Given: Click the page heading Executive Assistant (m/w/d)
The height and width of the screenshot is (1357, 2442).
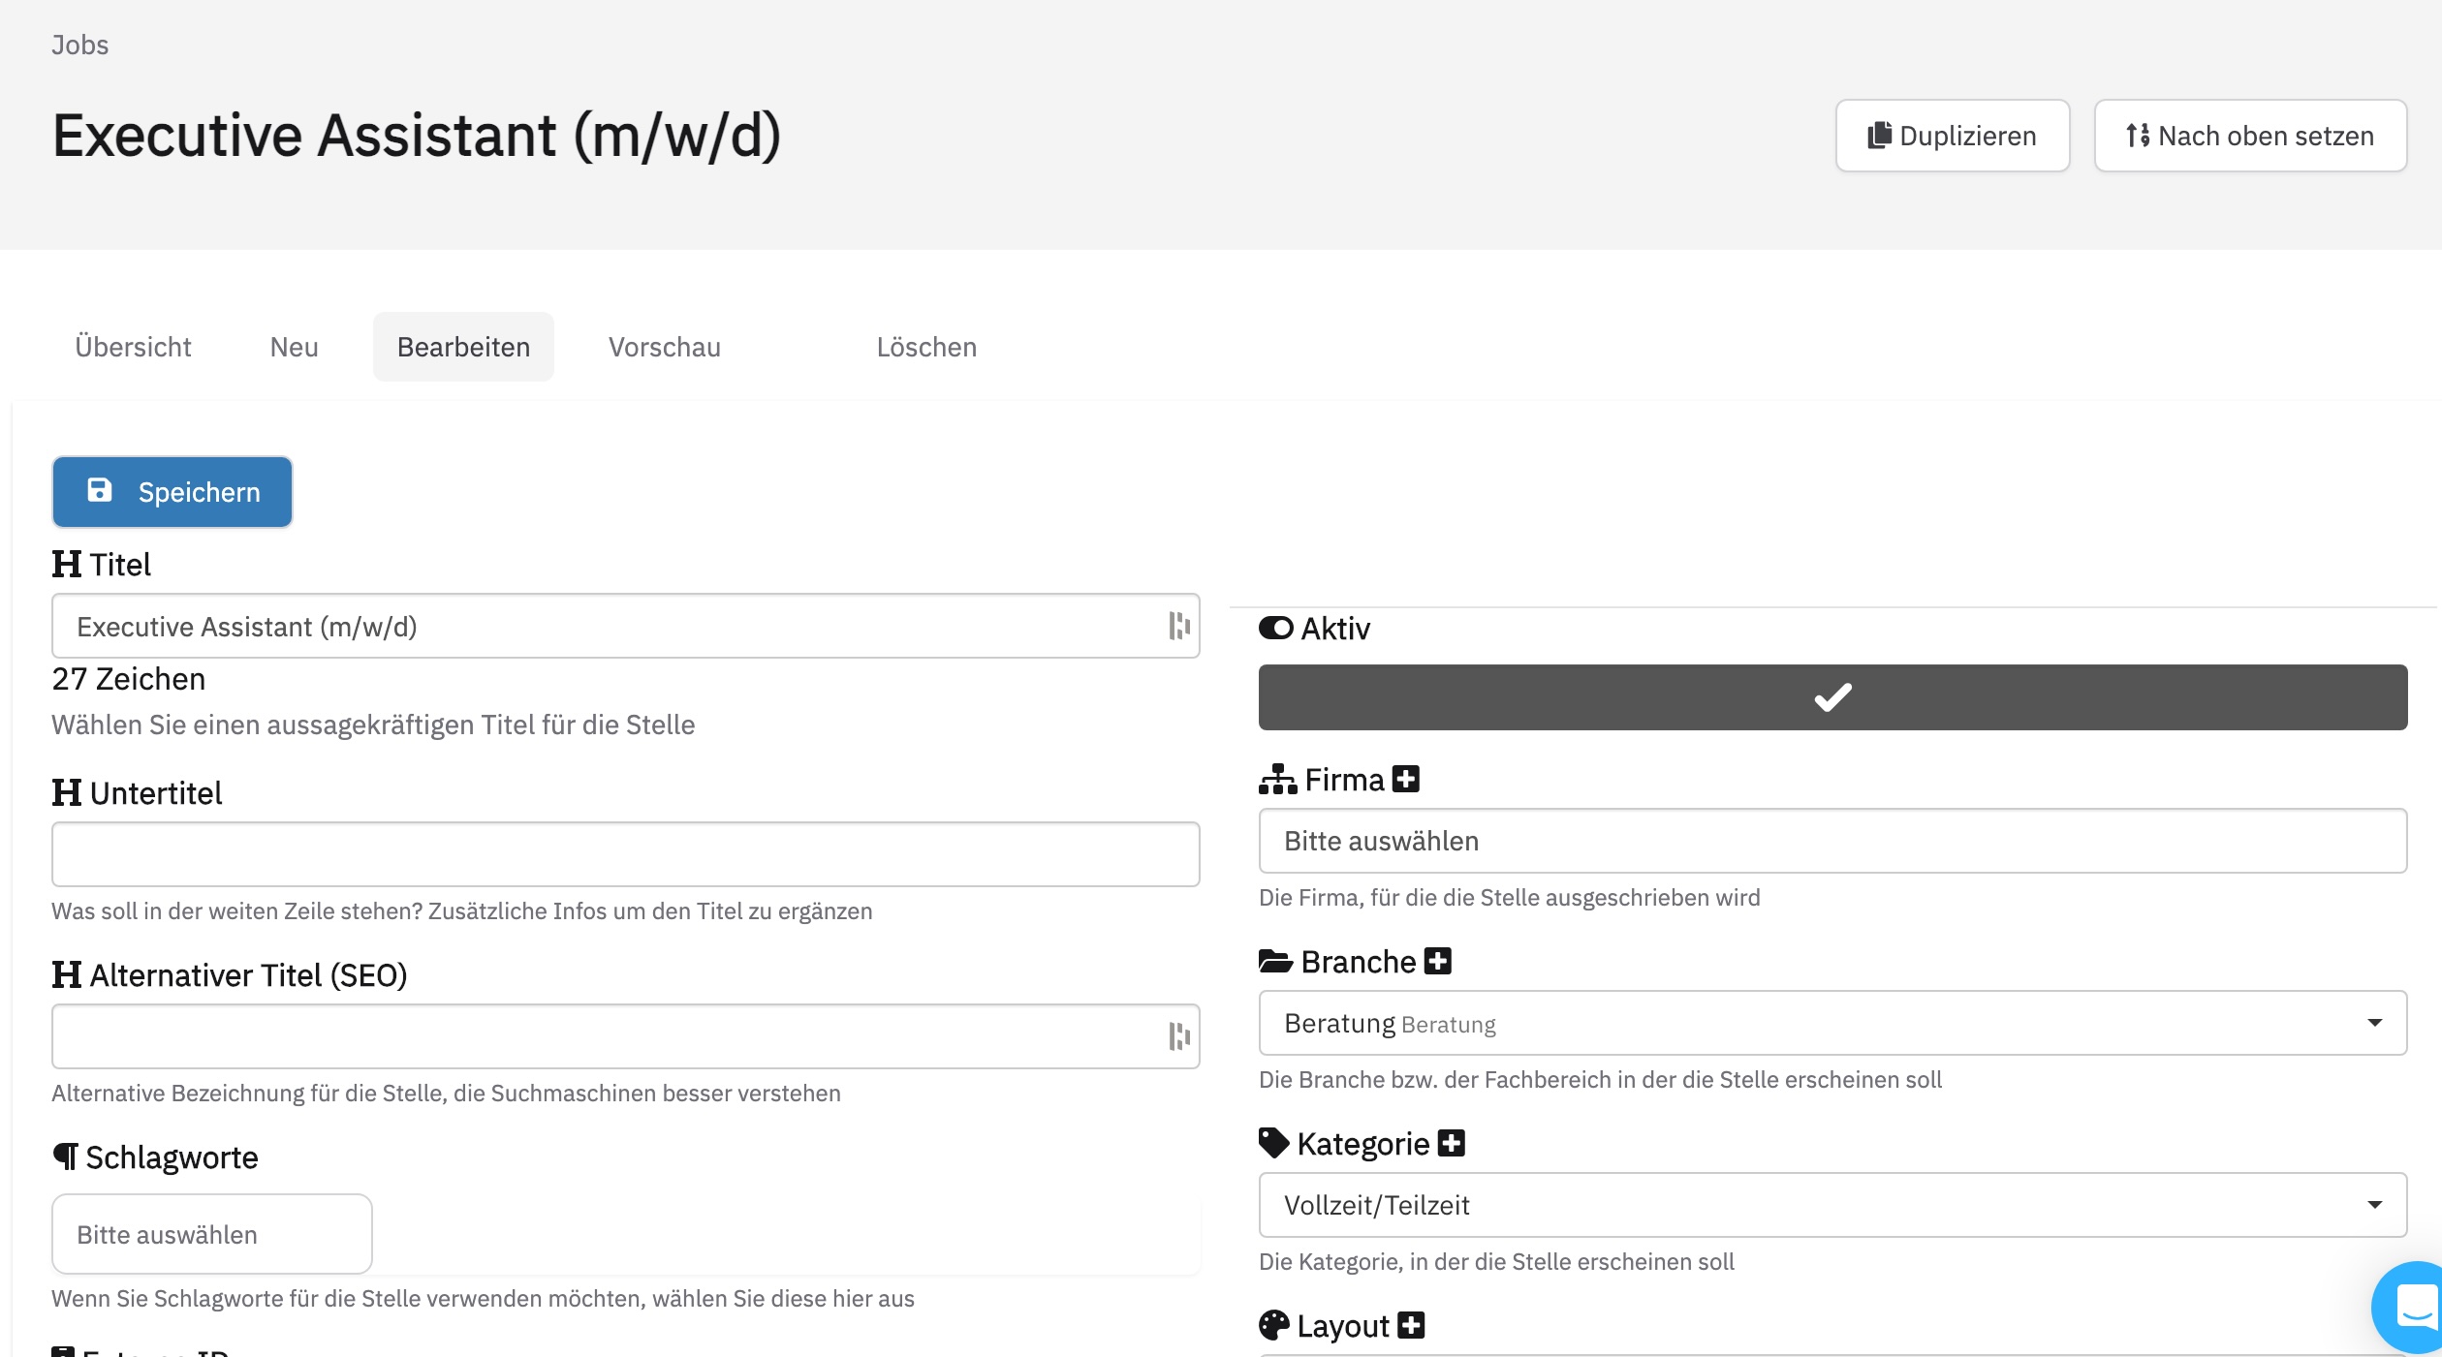Looking at the screenshot, I should 417,136.
